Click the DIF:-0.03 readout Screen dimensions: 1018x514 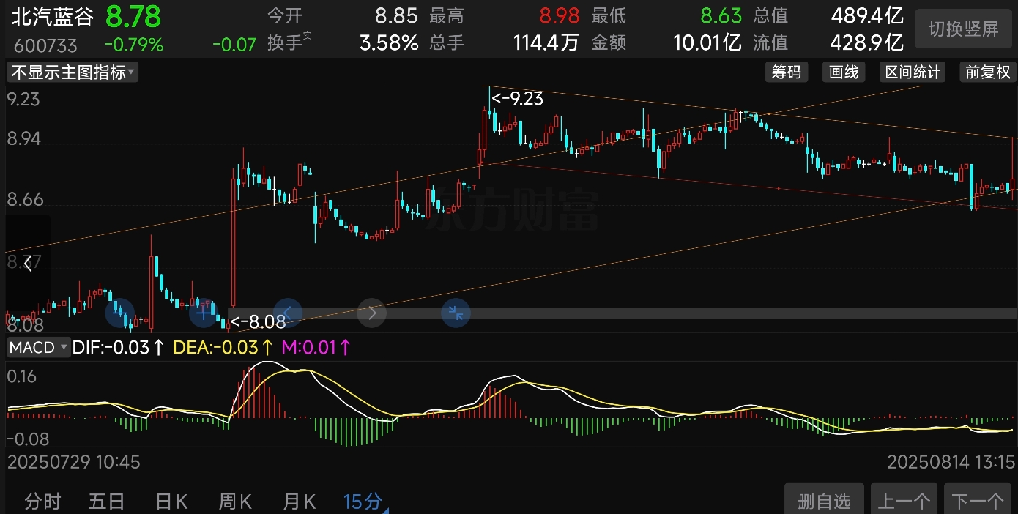tap(118, 347)
